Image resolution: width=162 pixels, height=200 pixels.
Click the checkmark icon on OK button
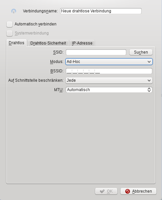[102, 191]
